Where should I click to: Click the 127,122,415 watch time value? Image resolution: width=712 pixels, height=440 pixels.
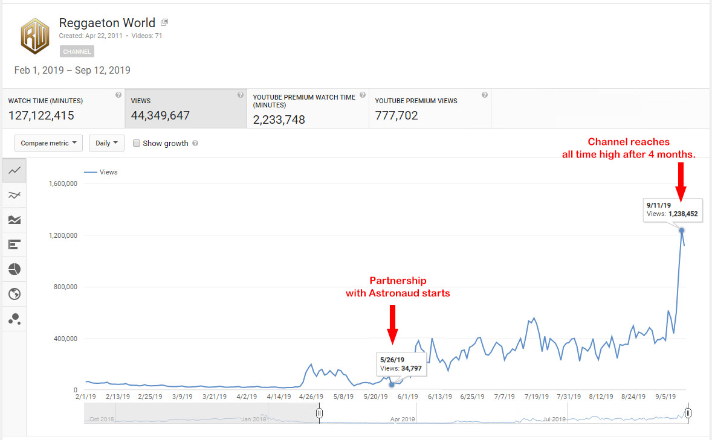(41, 116)
